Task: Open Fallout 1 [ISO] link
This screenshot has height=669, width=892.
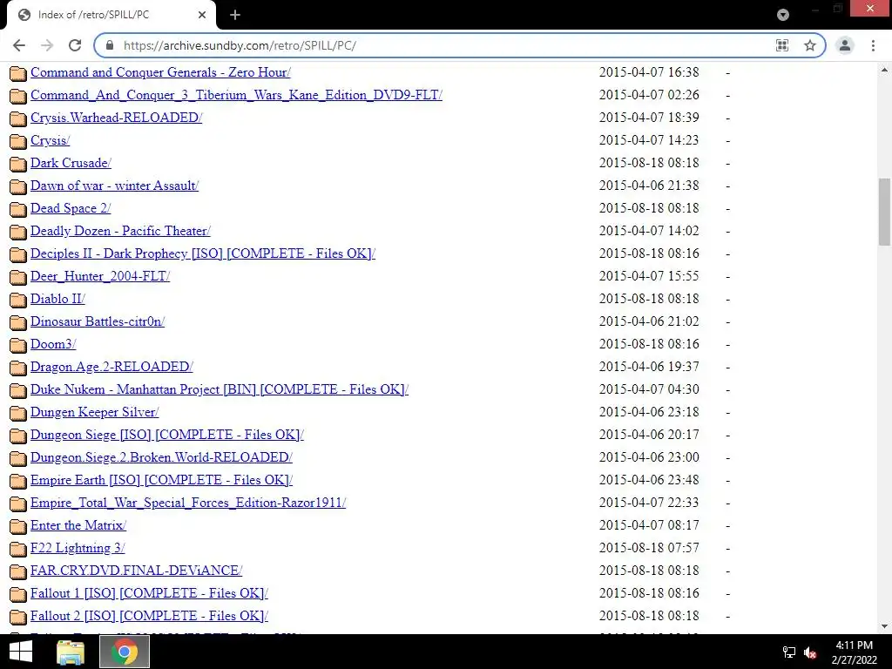Action: pos(149,593)
